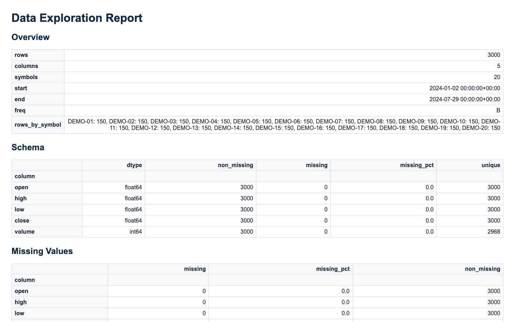Click the "float64" dtype in the close row

133,221
